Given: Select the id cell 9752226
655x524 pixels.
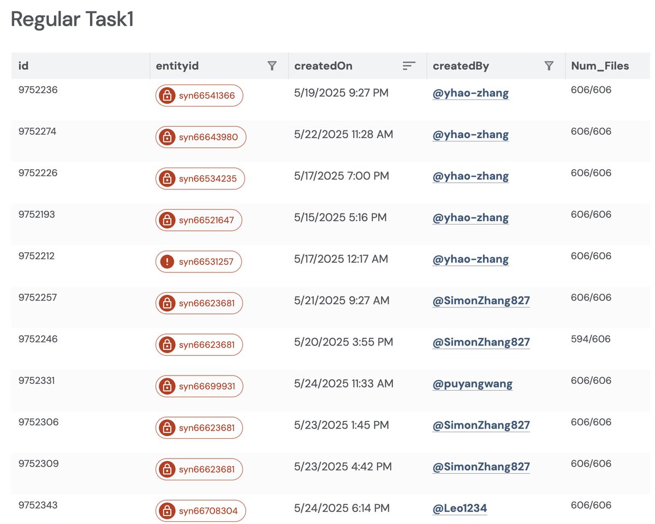Looking at the screenshot, I should [38, 172].
